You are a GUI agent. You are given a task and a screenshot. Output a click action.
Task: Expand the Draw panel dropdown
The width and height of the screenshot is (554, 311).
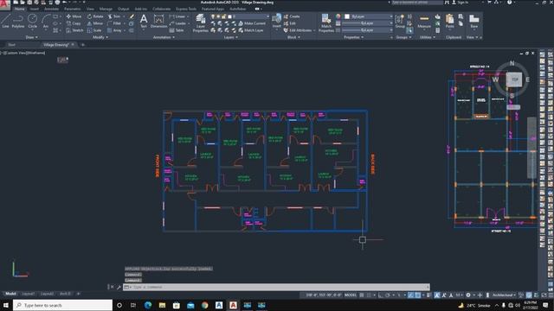pos(32,37)
